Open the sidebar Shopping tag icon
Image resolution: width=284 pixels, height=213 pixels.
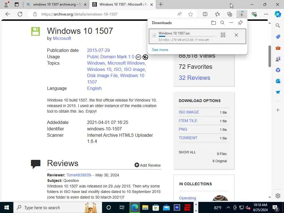[x=278, y=37]
